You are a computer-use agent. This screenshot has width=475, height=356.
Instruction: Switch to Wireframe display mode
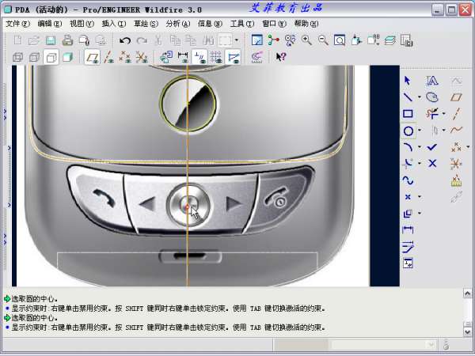click(17, 57)
